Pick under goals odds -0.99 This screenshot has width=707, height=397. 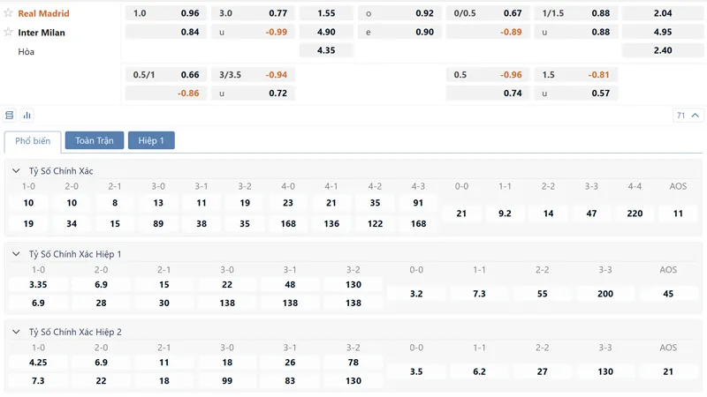click(x=253, y=32)
